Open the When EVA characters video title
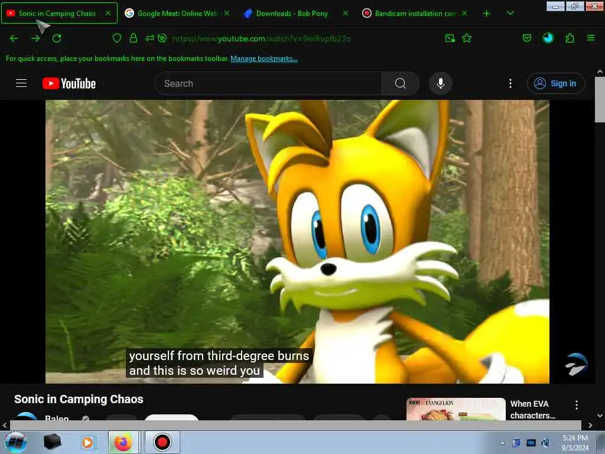 (x=533, y=410)
